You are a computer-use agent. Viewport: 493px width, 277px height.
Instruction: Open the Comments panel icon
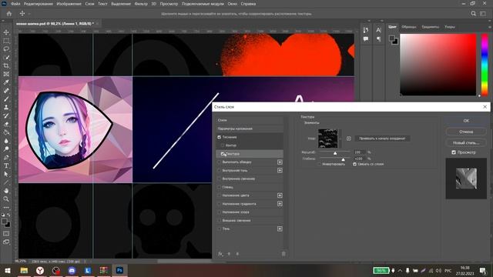[x=366, y=39]
